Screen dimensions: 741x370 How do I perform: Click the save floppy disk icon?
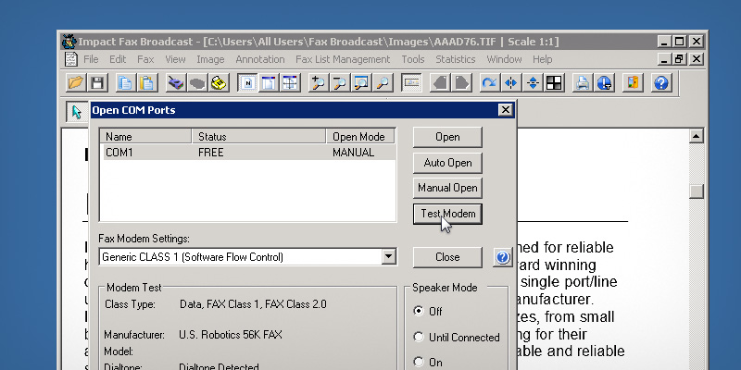pyautogui.click(x=96, y=83)
